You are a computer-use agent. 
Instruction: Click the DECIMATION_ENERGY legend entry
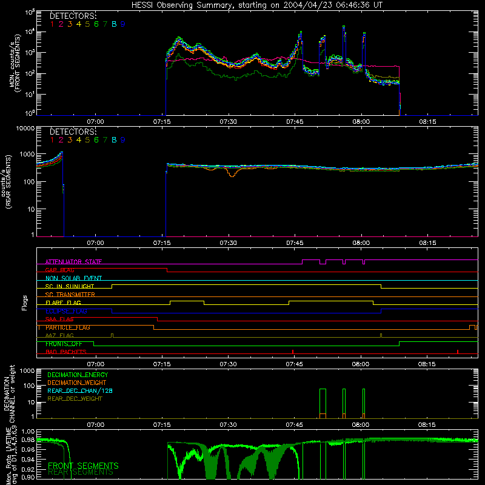[x=78, y=375]
